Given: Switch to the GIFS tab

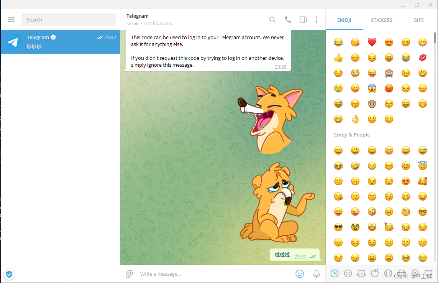Looking at the screenshot, I should tap(418, 20).
